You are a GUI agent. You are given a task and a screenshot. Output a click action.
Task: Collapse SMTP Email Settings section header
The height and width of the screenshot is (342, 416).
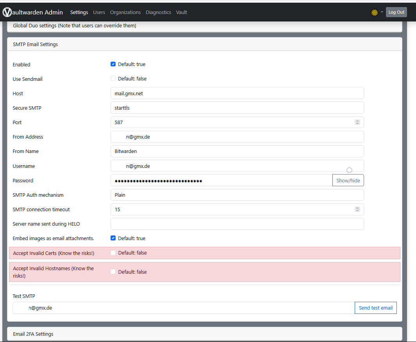tap(205, 44)
